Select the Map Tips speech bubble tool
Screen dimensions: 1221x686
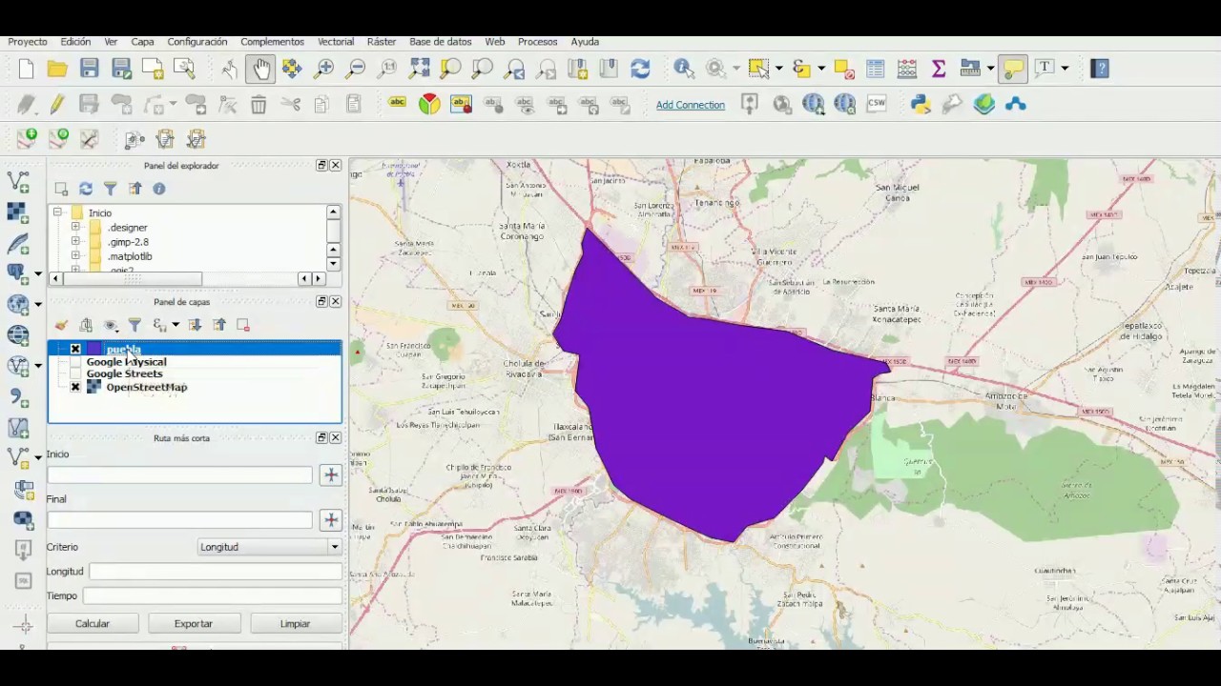(1013, 69)
